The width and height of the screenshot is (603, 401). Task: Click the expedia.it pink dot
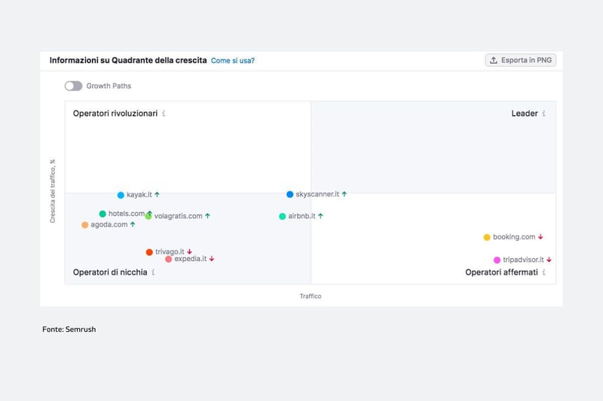tap(168, 260)
